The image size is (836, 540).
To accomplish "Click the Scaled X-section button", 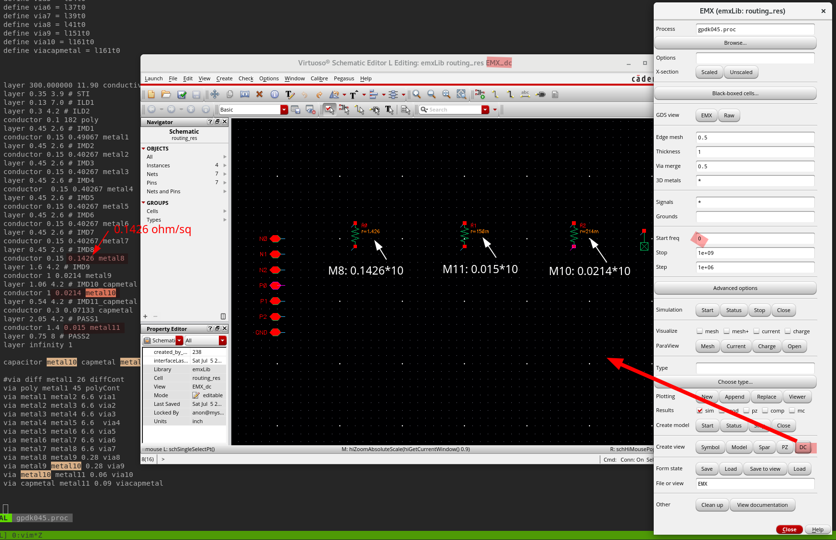I will [x=709, y=72].
